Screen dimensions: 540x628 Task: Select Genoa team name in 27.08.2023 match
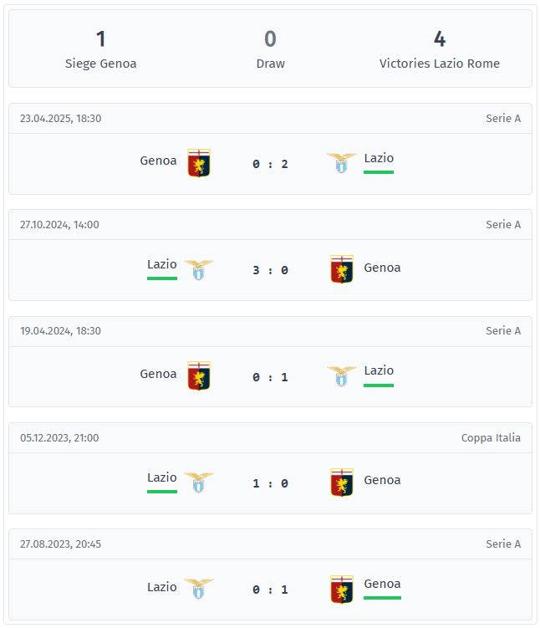click(382, 584)
